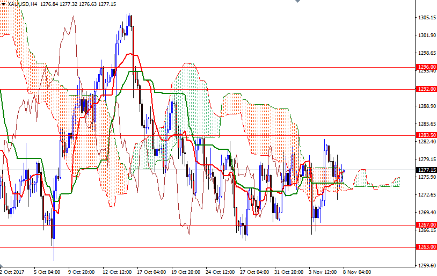Click the gray chart shift triangle at top
Image resolution: width=437 pixels, height=276 pixels.
coord(298,2)
